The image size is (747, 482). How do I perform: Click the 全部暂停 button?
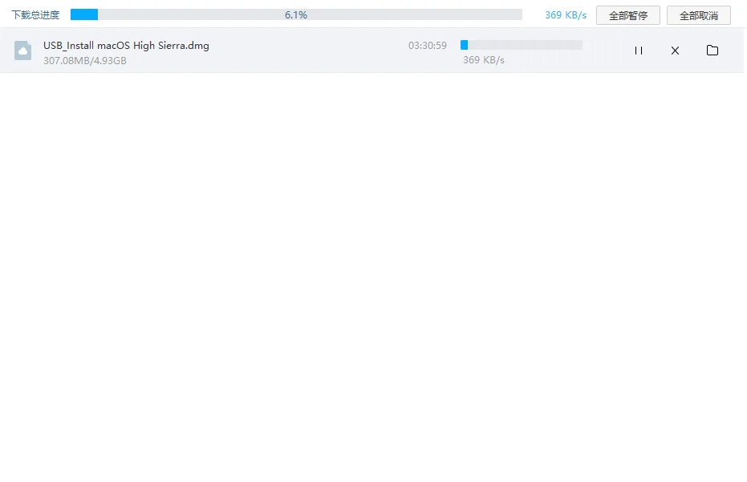coord(628,15)
